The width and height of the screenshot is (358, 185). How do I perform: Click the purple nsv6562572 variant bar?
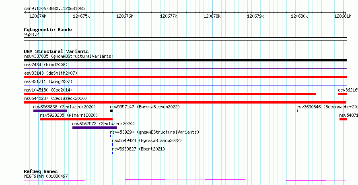(x=95, y=128)
